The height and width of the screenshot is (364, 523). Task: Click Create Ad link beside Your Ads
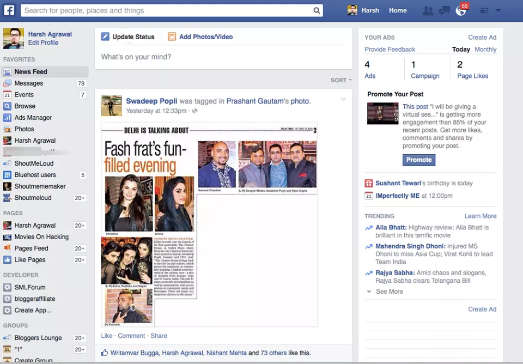click(x=482, y=38)
